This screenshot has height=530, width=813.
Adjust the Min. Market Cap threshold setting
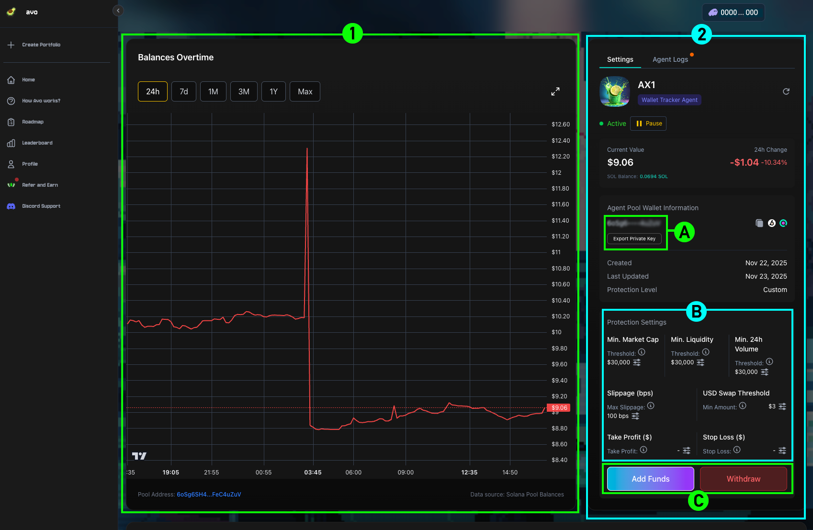coord(637,362)
